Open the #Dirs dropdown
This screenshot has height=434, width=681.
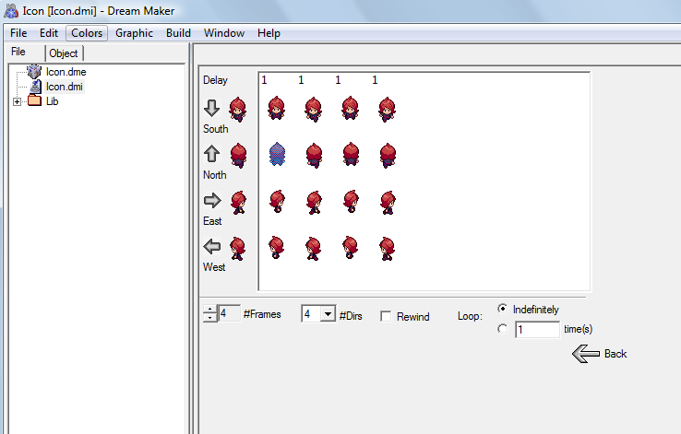tap(326, 314)
